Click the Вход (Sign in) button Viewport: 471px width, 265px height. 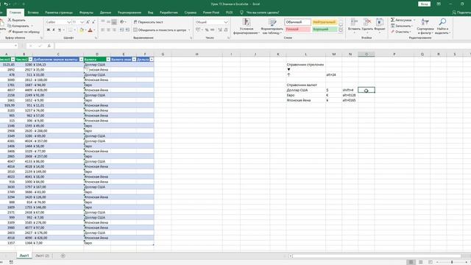tap(424, 4)
